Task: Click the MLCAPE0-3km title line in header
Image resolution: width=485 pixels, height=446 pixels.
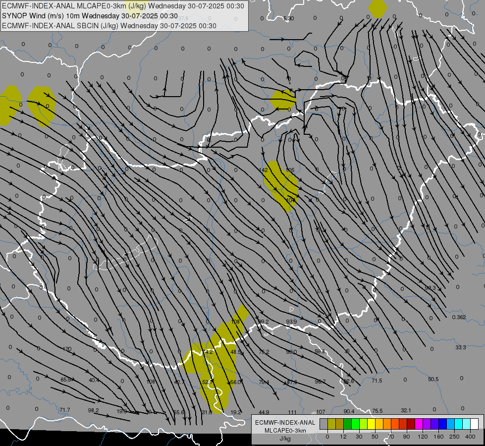Action: (123, 6)
